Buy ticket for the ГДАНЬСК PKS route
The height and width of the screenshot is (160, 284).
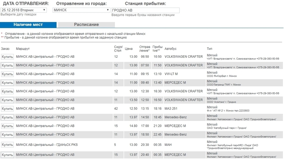pyautogui.click(x=7, y=145)
